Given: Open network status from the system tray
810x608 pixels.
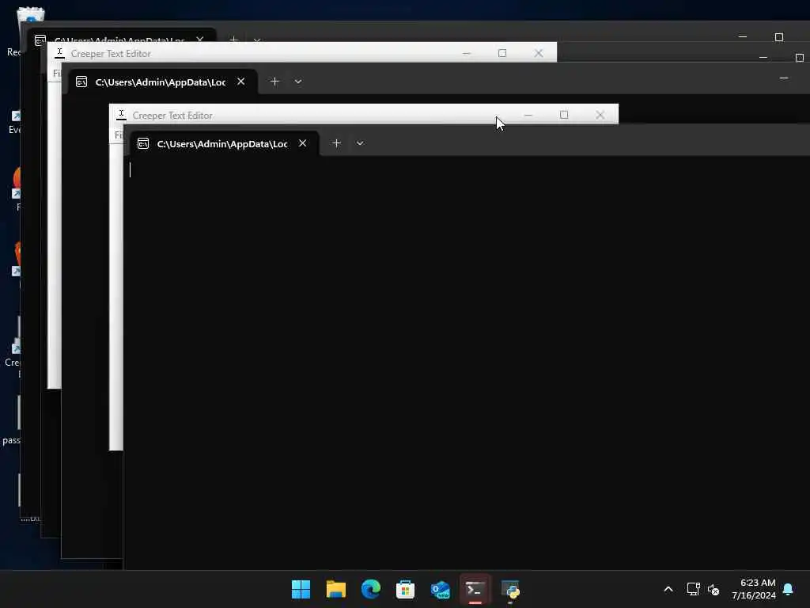Looking at the screenshot, I should pos(693,589).
